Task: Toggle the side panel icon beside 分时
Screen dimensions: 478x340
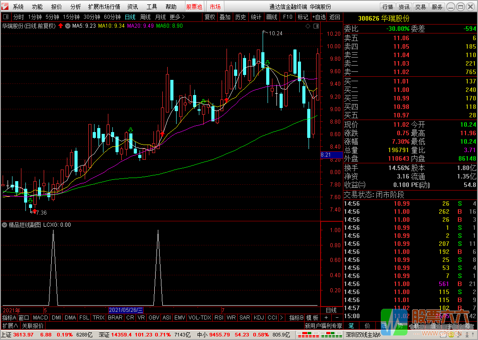Action: pos(6,17)
